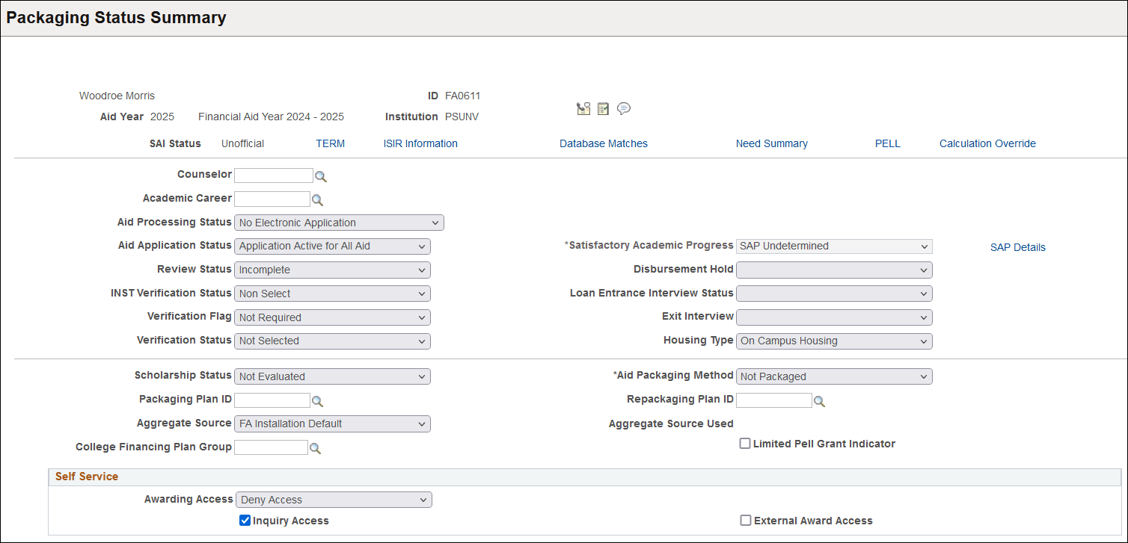Expand the Aid Packaging Method dropdown

tap(834, 376)
